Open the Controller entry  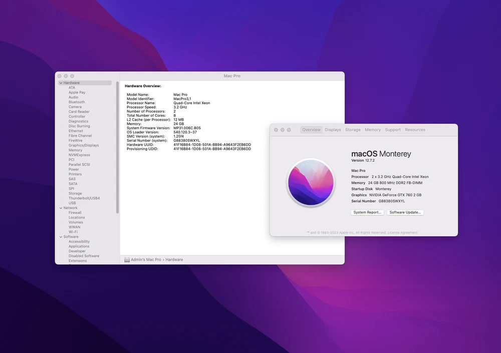(x=77, y=116)
